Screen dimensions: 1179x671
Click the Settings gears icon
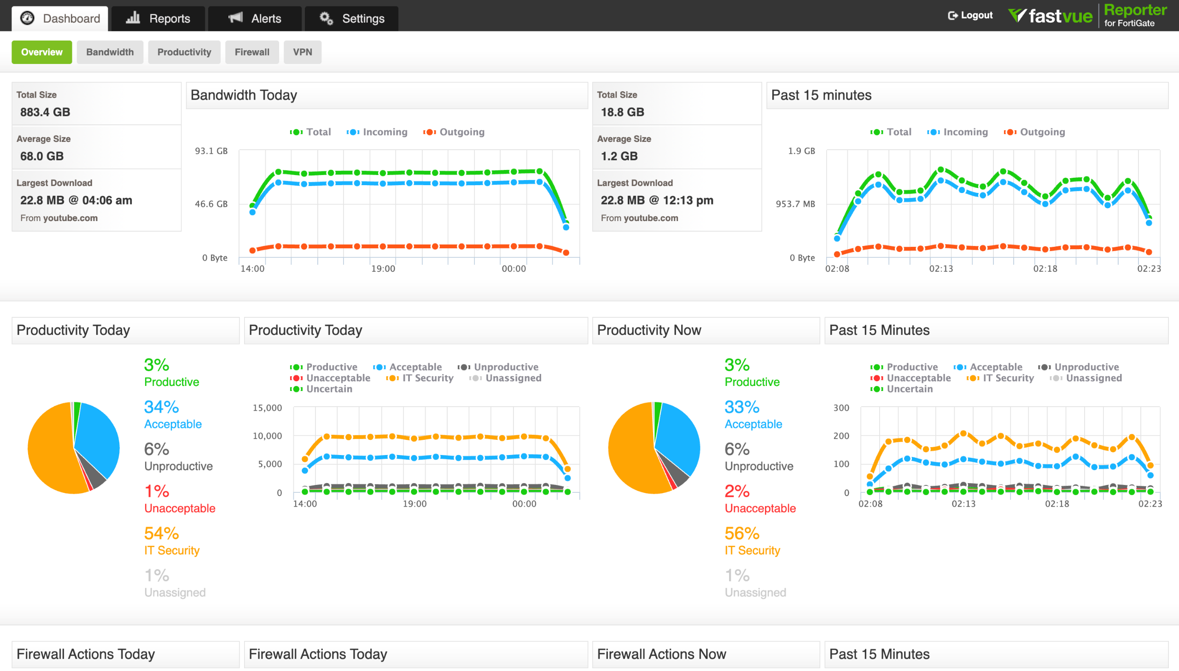pyautogui.click(x=326, y=18)
